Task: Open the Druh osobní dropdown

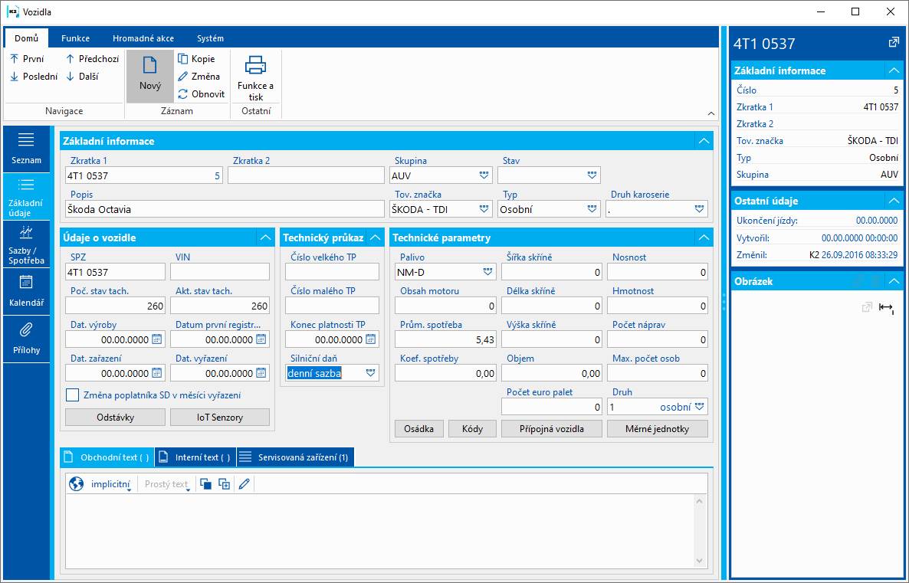Action: [700, 407]
